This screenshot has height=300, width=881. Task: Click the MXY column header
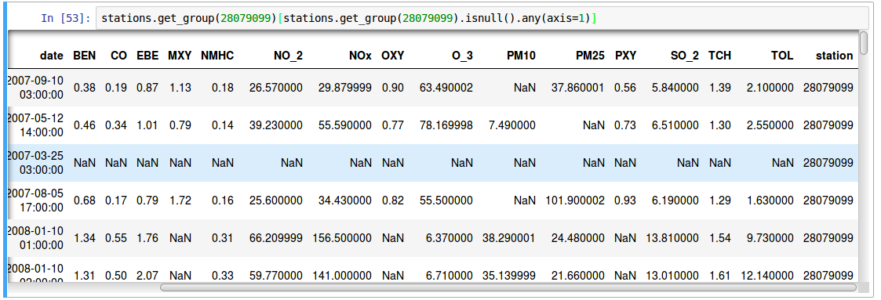click(180, 56)
